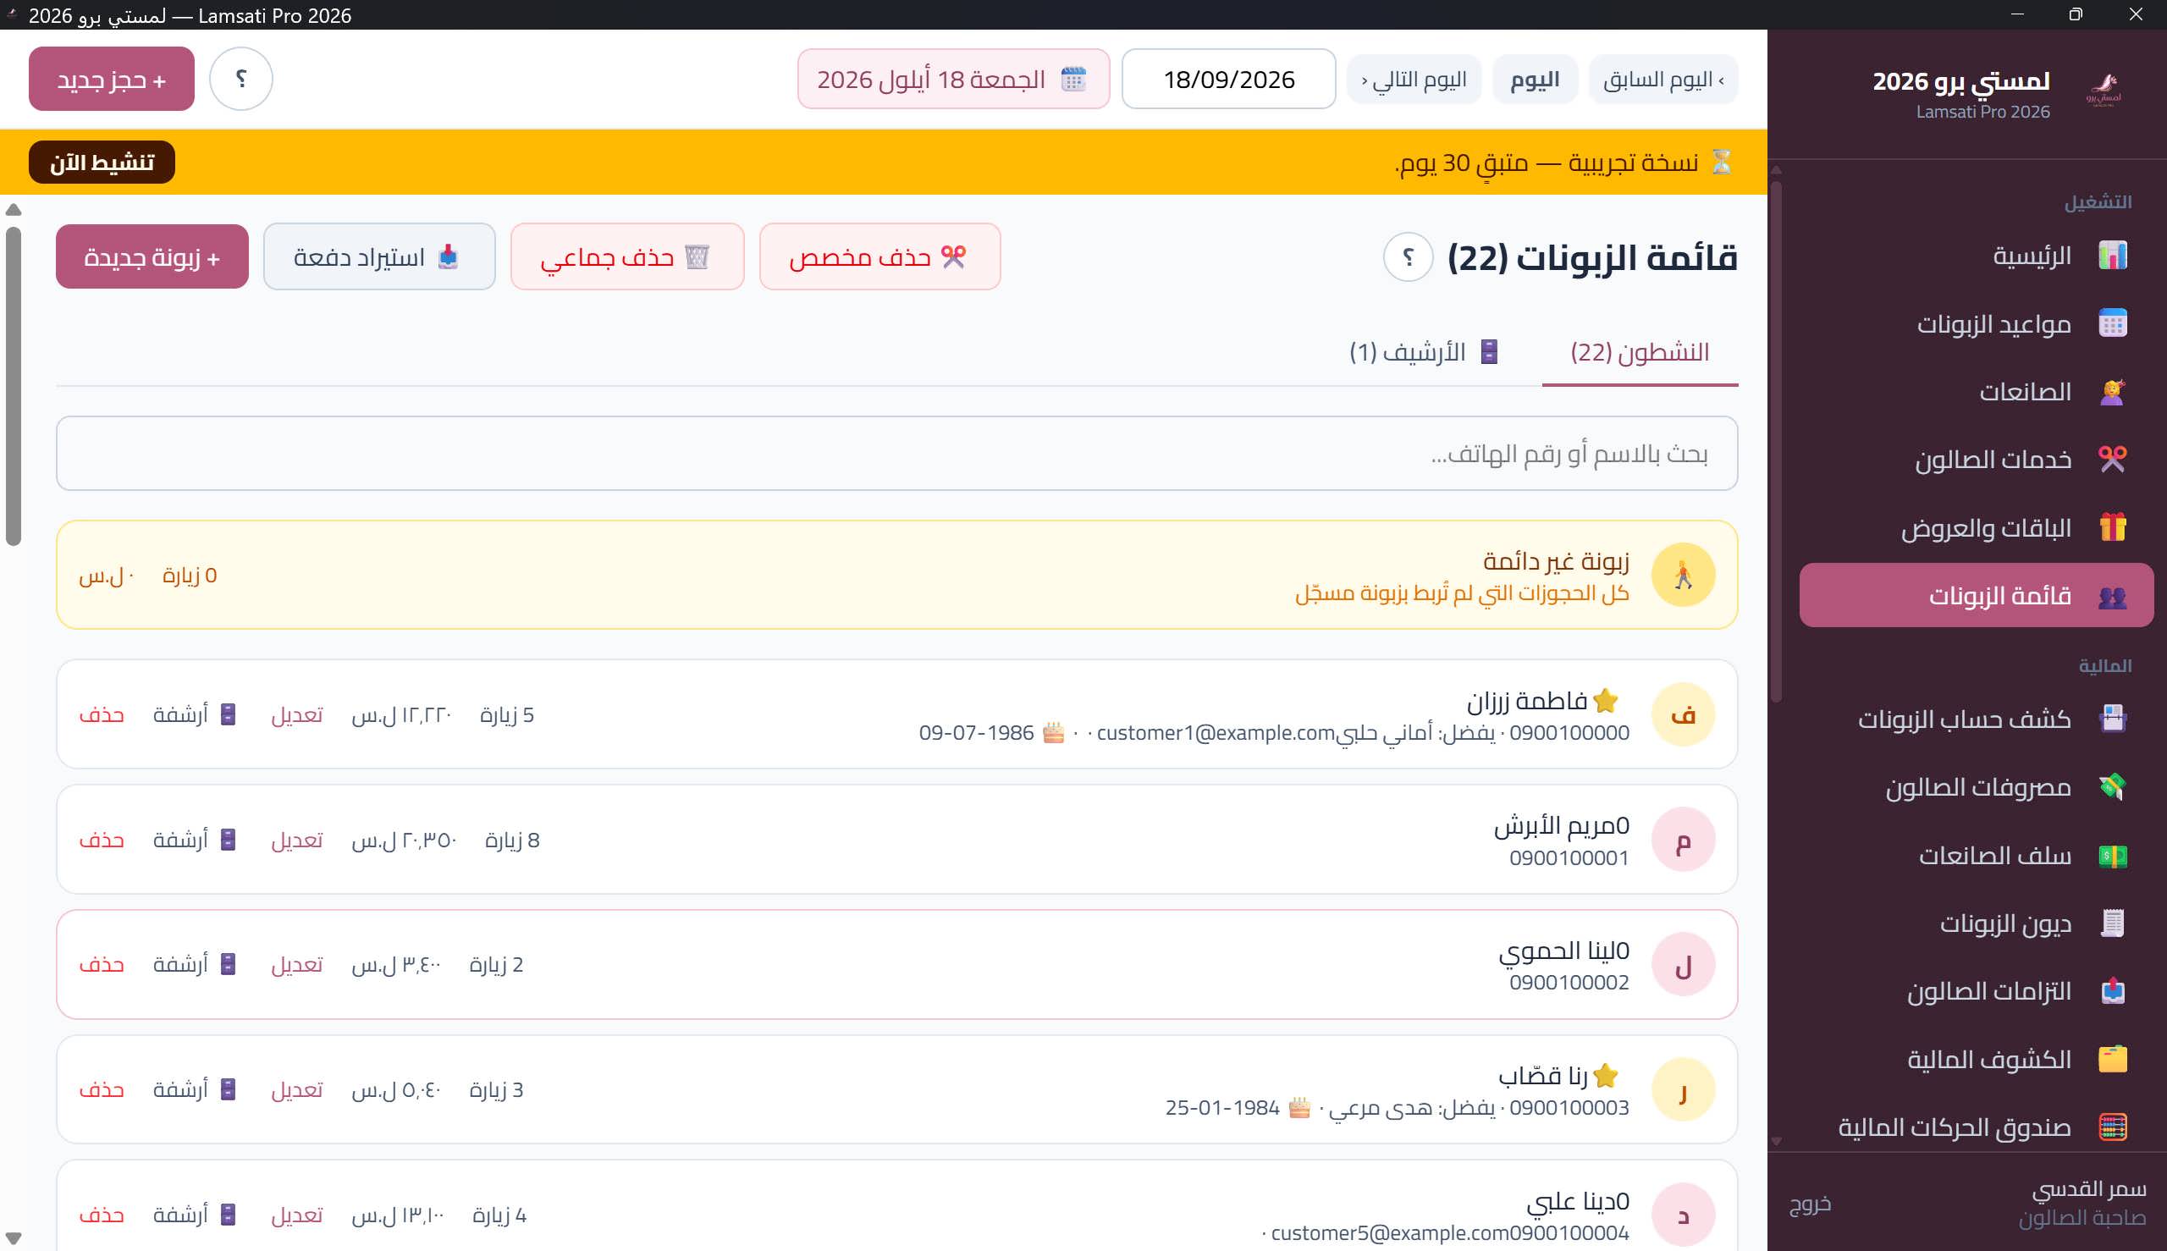Click استيراد دفعة button
2167x1251 pixels.
379,257
